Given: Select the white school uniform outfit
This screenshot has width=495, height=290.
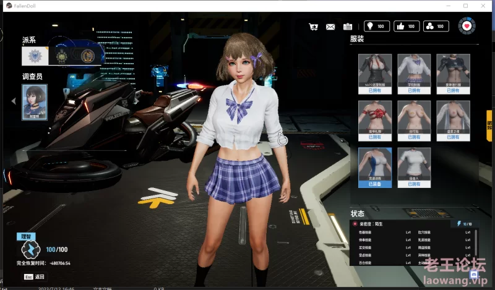Looking at the screenshot, I should (x=414, y=74).
